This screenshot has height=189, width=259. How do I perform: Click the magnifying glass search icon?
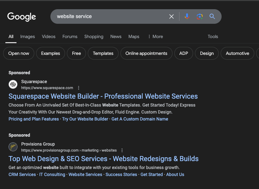(x=212, y=16)
